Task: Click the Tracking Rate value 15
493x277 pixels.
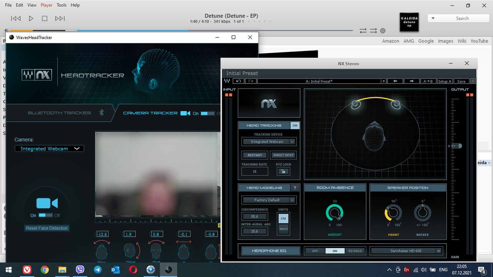Action: (x=255, y=172)
